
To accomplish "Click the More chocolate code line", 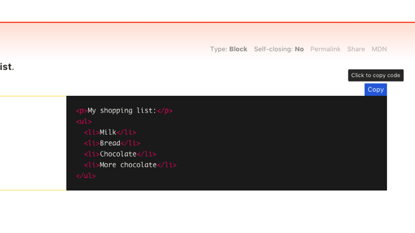I will (x=130, y=165).
